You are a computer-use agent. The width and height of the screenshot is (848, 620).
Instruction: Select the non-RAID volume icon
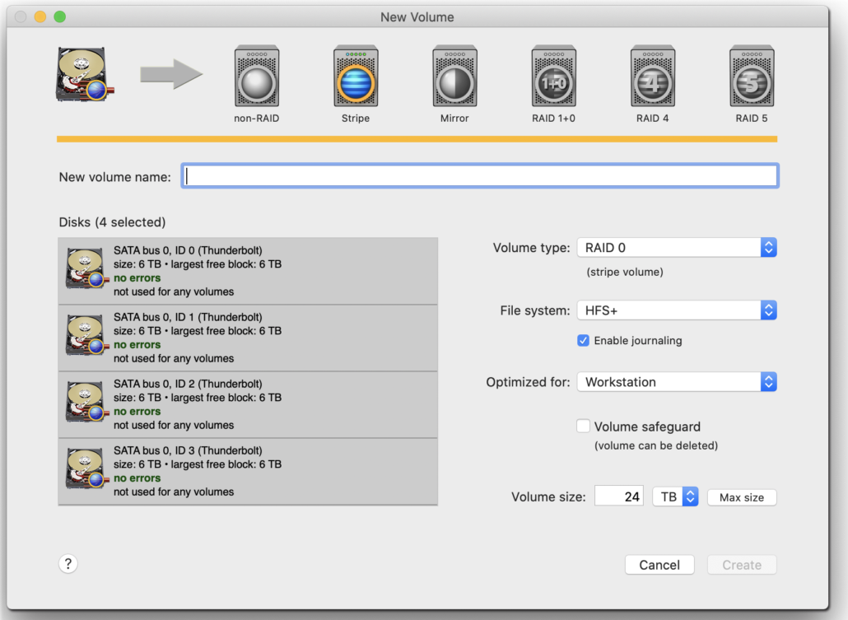256,77
